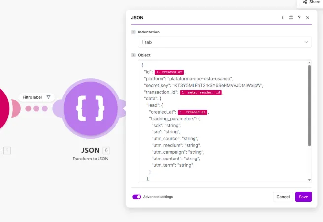Toggle the map switch next to Indentation
The width and height of the screenshot is (323, 222).
(x=133, y=32)
